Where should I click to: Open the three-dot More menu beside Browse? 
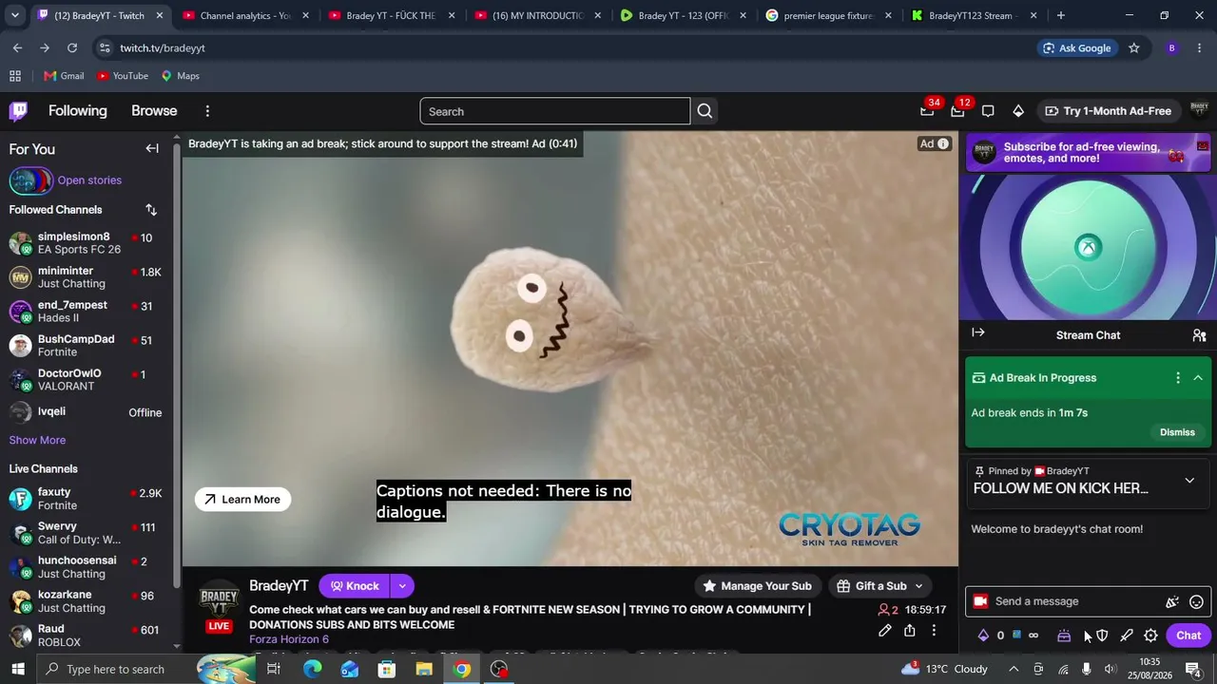(207, 111)
